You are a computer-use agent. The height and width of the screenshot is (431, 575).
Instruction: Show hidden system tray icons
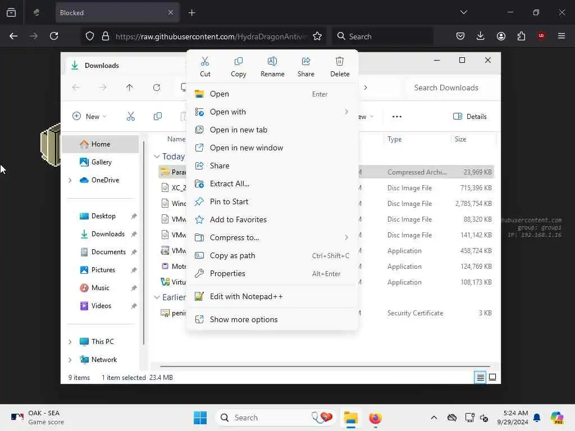(x=434, y=418)
